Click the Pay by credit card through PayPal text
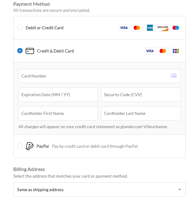 (95, 146)
